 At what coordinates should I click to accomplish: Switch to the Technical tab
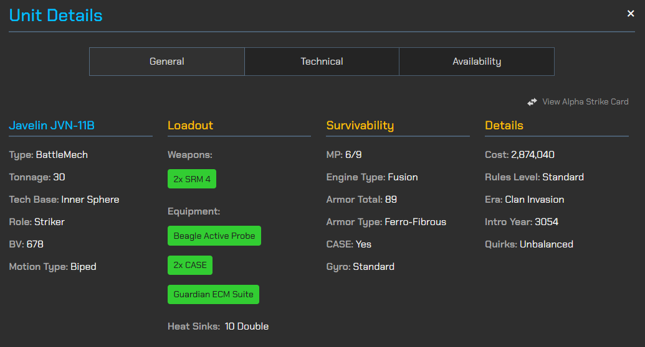click(322, 62)
